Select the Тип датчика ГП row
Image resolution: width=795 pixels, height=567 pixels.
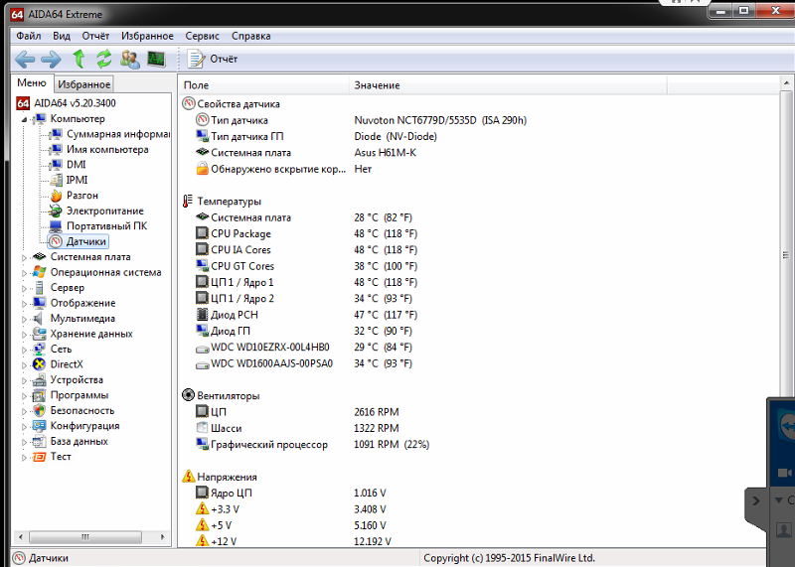click(x=316, y=136)
